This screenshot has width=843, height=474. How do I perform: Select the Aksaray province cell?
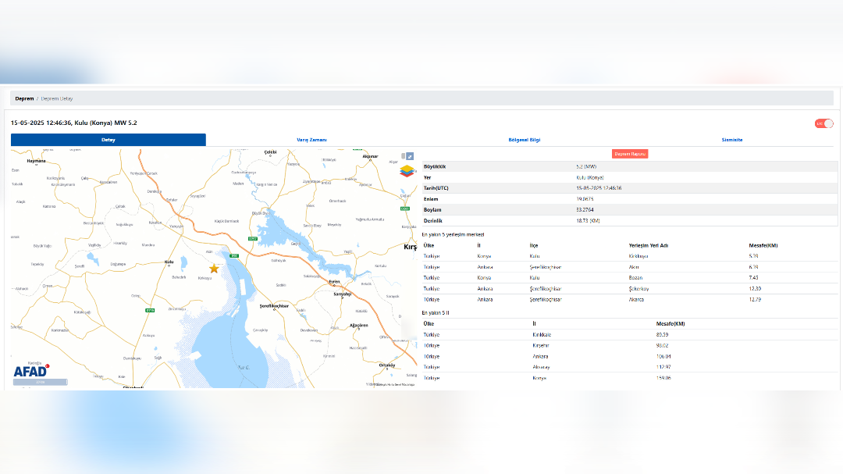click(541, 367)
